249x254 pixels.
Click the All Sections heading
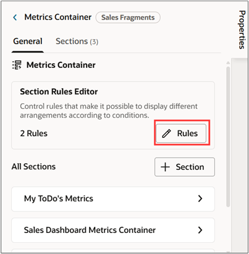[33, 167]
